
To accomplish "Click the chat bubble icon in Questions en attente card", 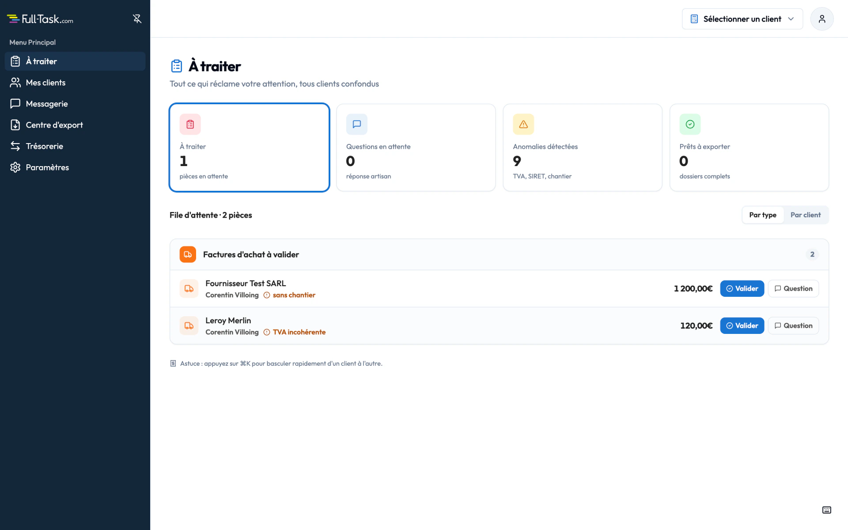I will pos(357,125).
